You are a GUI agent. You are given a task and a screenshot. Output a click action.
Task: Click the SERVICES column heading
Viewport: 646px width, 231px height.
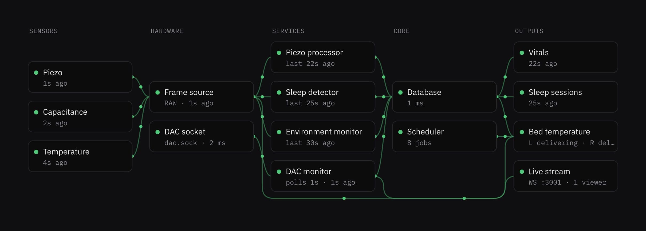pos(288,31)
